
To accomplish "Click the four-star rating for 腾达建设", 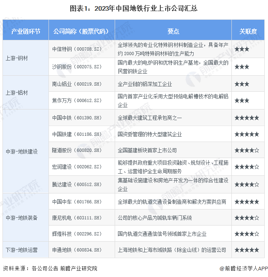I will [247, 185].
